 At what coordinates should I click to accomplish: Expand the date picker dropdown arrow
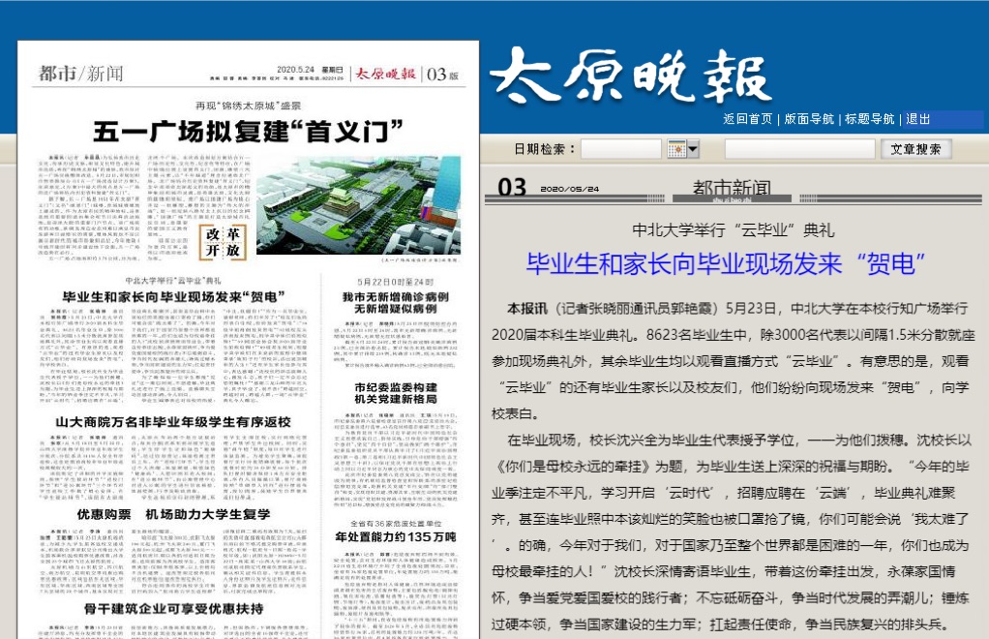click(x=693, y=149)
